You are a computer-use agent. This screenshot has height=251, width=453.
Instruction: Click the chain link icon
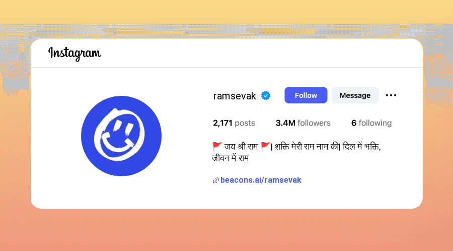pos(216,181)
